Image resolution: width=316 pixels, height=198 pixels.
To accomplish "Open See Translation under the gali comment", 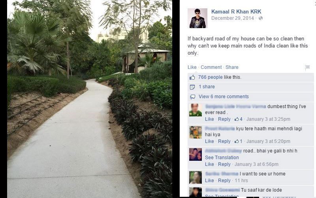I will click(222, 157).
